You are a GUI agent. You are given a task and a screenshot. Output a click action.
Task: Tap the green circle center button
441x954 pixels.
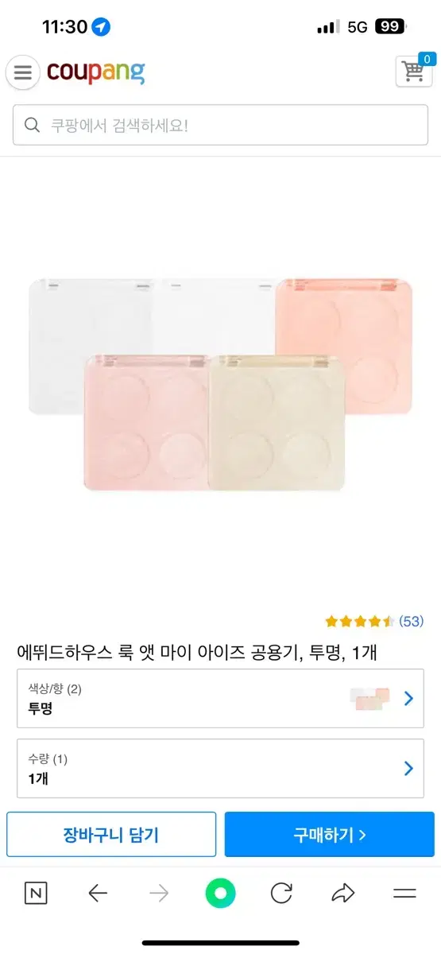(x=220, y=894)
